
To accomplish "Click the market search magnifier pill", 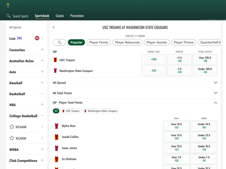I will pos(60,43).
